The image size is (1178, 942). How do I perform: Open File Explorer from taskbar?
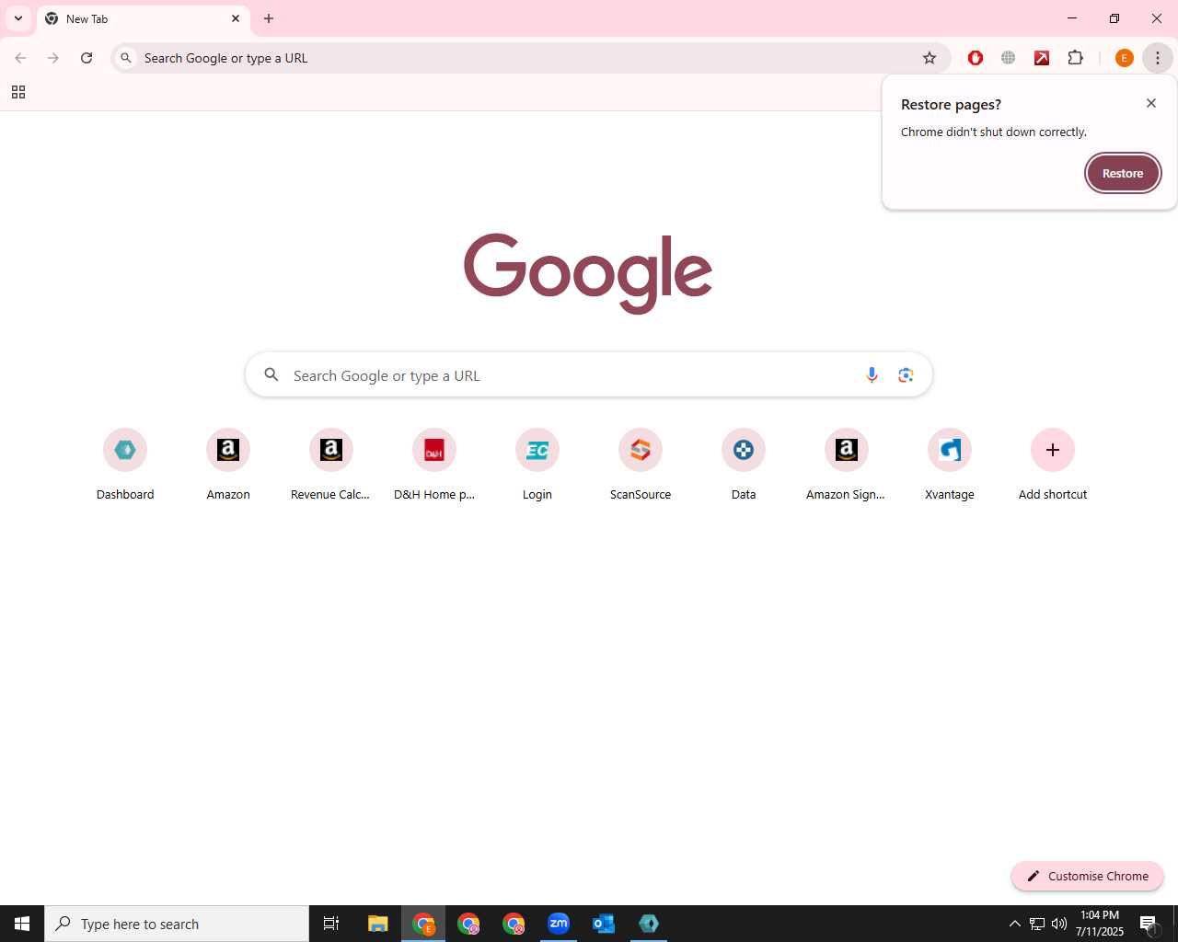click(x=377, y=924)
